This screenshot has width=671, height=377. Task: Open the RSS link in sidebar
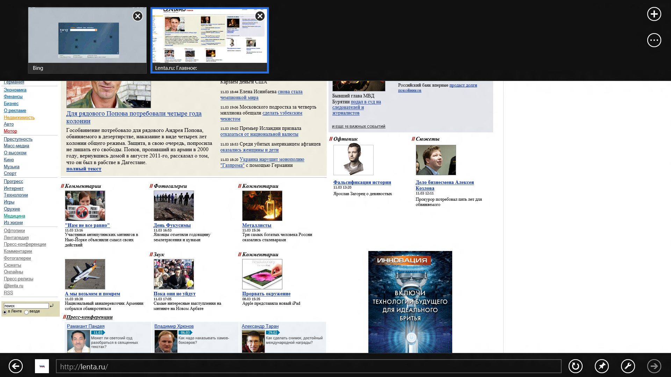[8, 293]
